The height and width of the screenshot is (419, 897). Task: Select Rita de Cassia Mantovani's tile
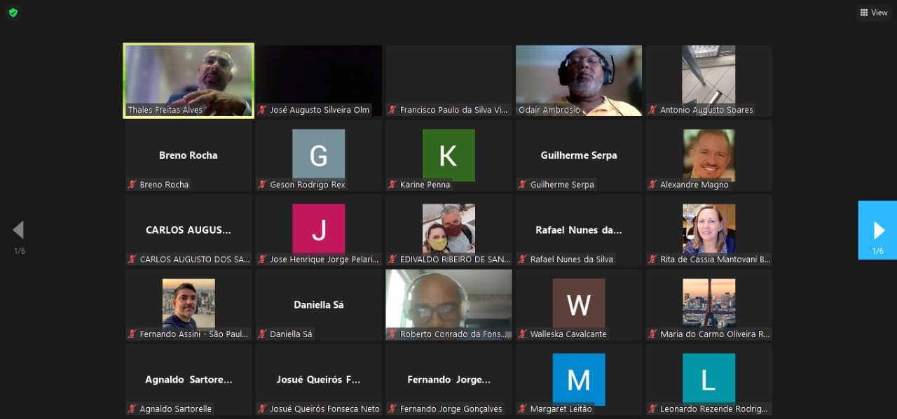tap(708, 229)
